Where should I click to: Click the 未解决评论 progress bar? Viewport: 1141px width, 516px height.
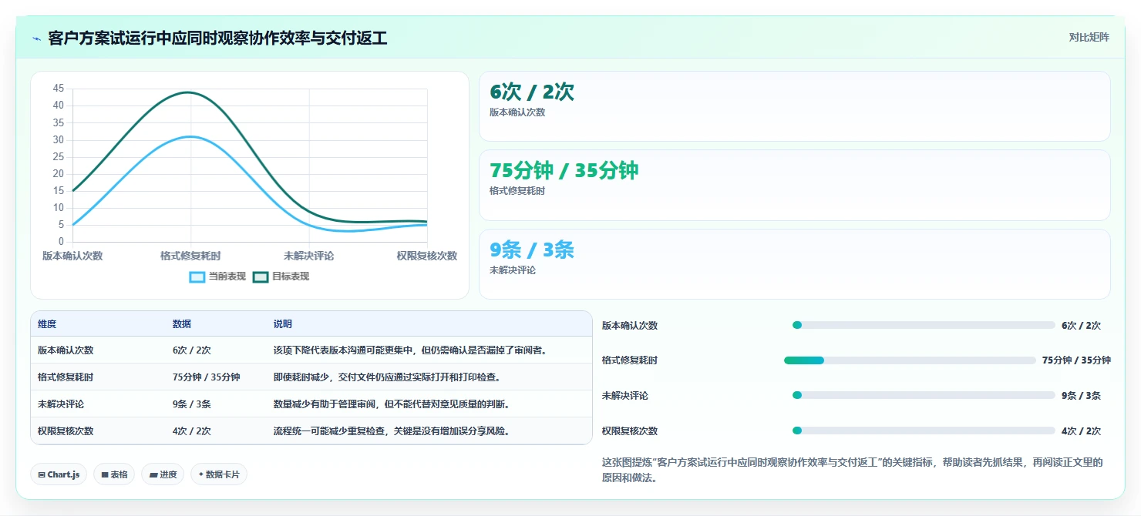pos(924,395)
